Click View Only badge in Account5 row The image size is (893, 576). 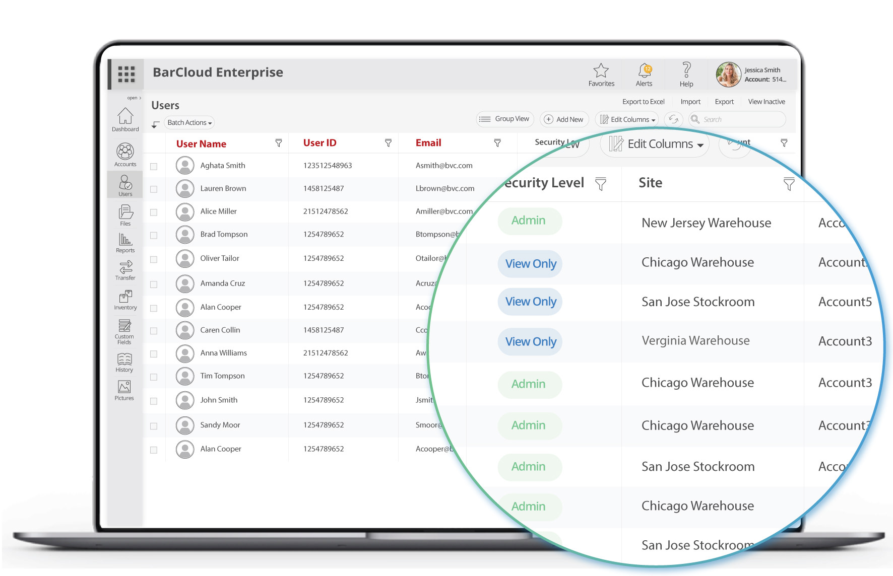coord(530,302)
